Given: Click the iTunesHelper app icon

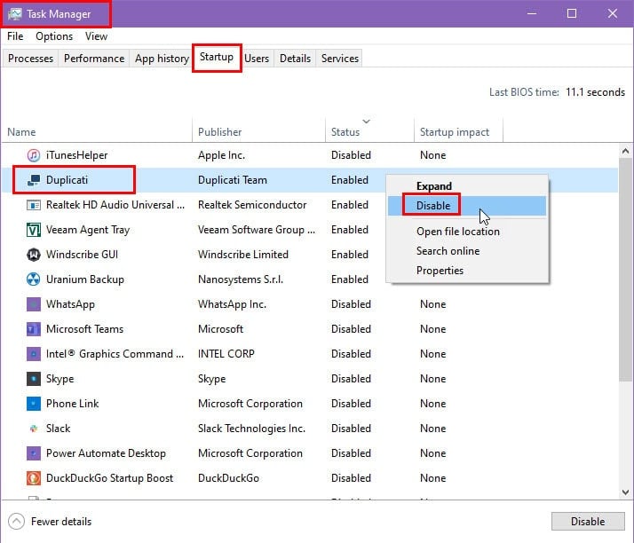Looking at the screenshot, I should (33, 155).
